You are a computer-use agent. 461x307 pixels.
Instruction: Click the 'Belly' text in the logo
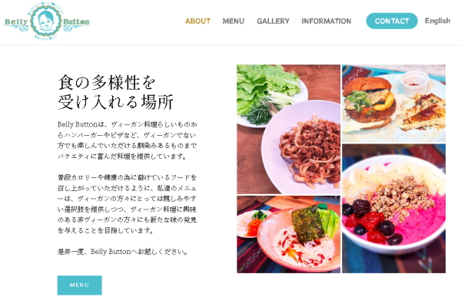pyautogui.click(x=16, y=22)
